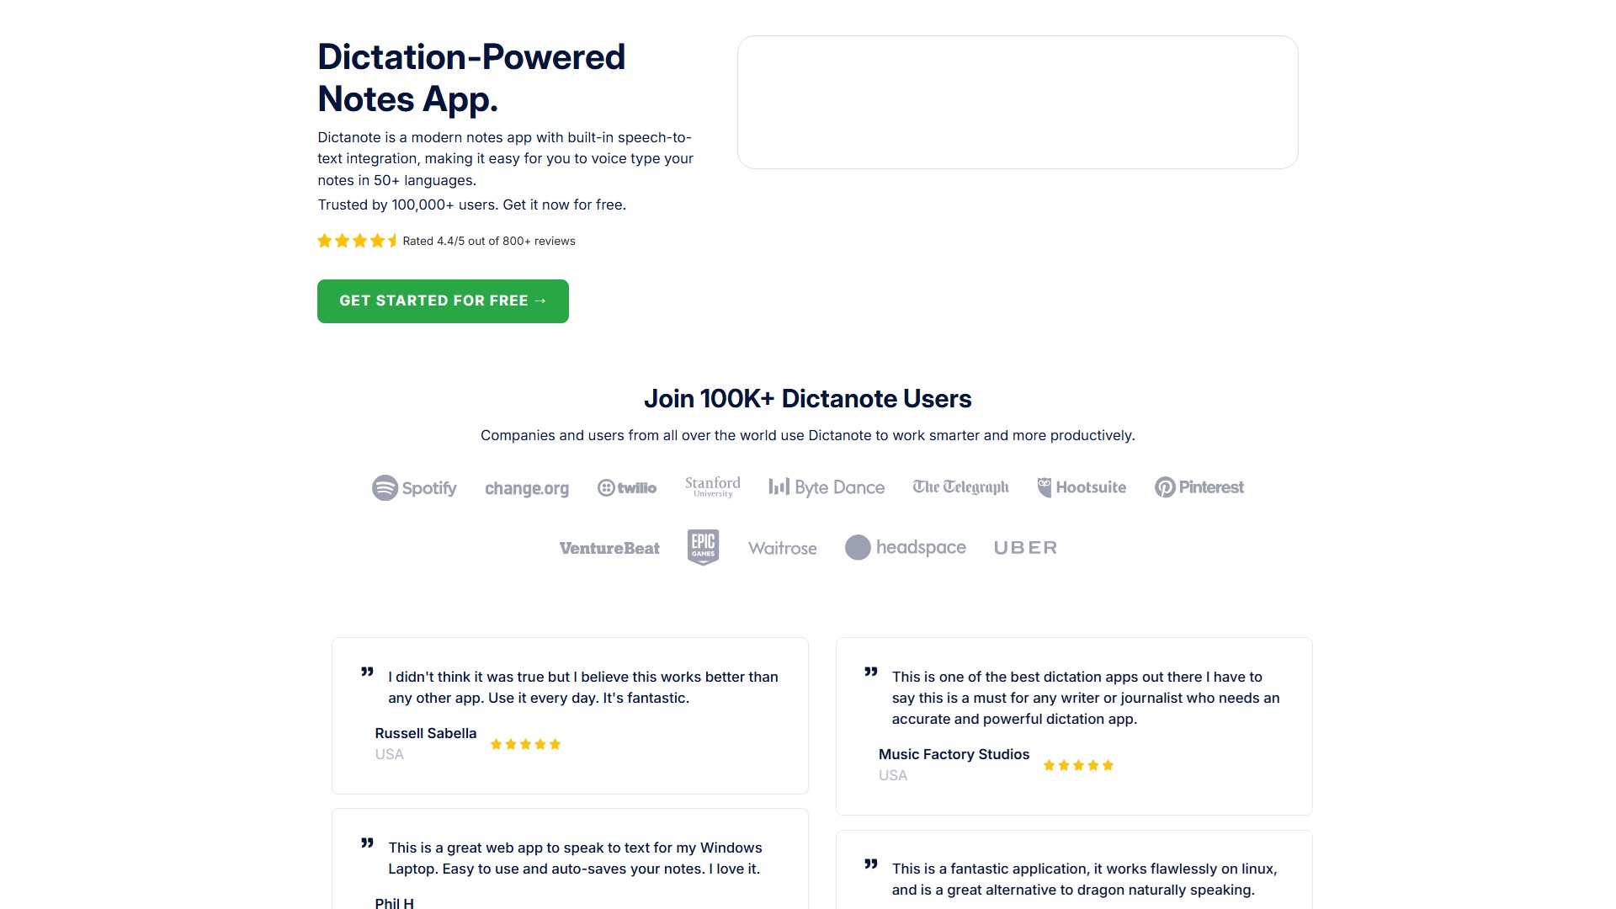Click the hero rating stars
The image size is (1616, 909).
(357, 241)
